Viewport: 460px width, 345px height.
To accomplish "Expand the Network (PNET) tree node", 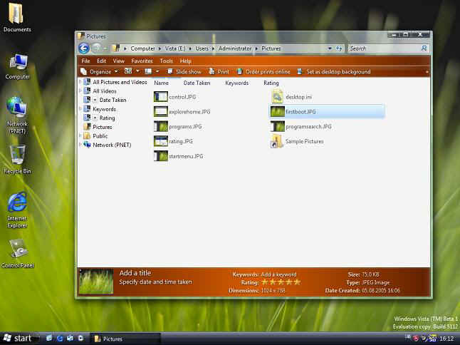I will click(x=80, y=145).
